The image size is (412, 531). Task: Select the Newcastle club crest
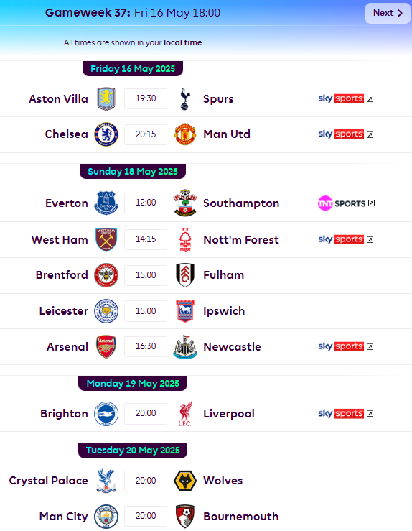(185, 347)
